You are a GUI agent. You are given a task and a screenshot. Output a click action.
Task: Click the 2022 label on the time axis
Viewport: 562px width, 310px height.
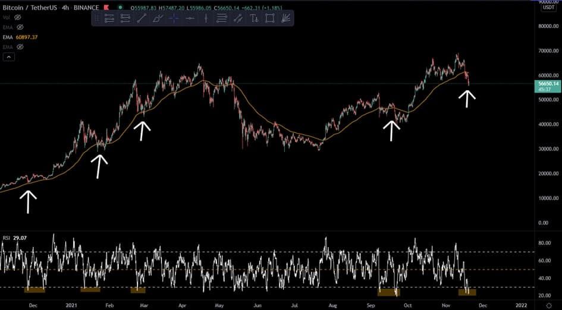pyautogui.click(x=521, y=305)
